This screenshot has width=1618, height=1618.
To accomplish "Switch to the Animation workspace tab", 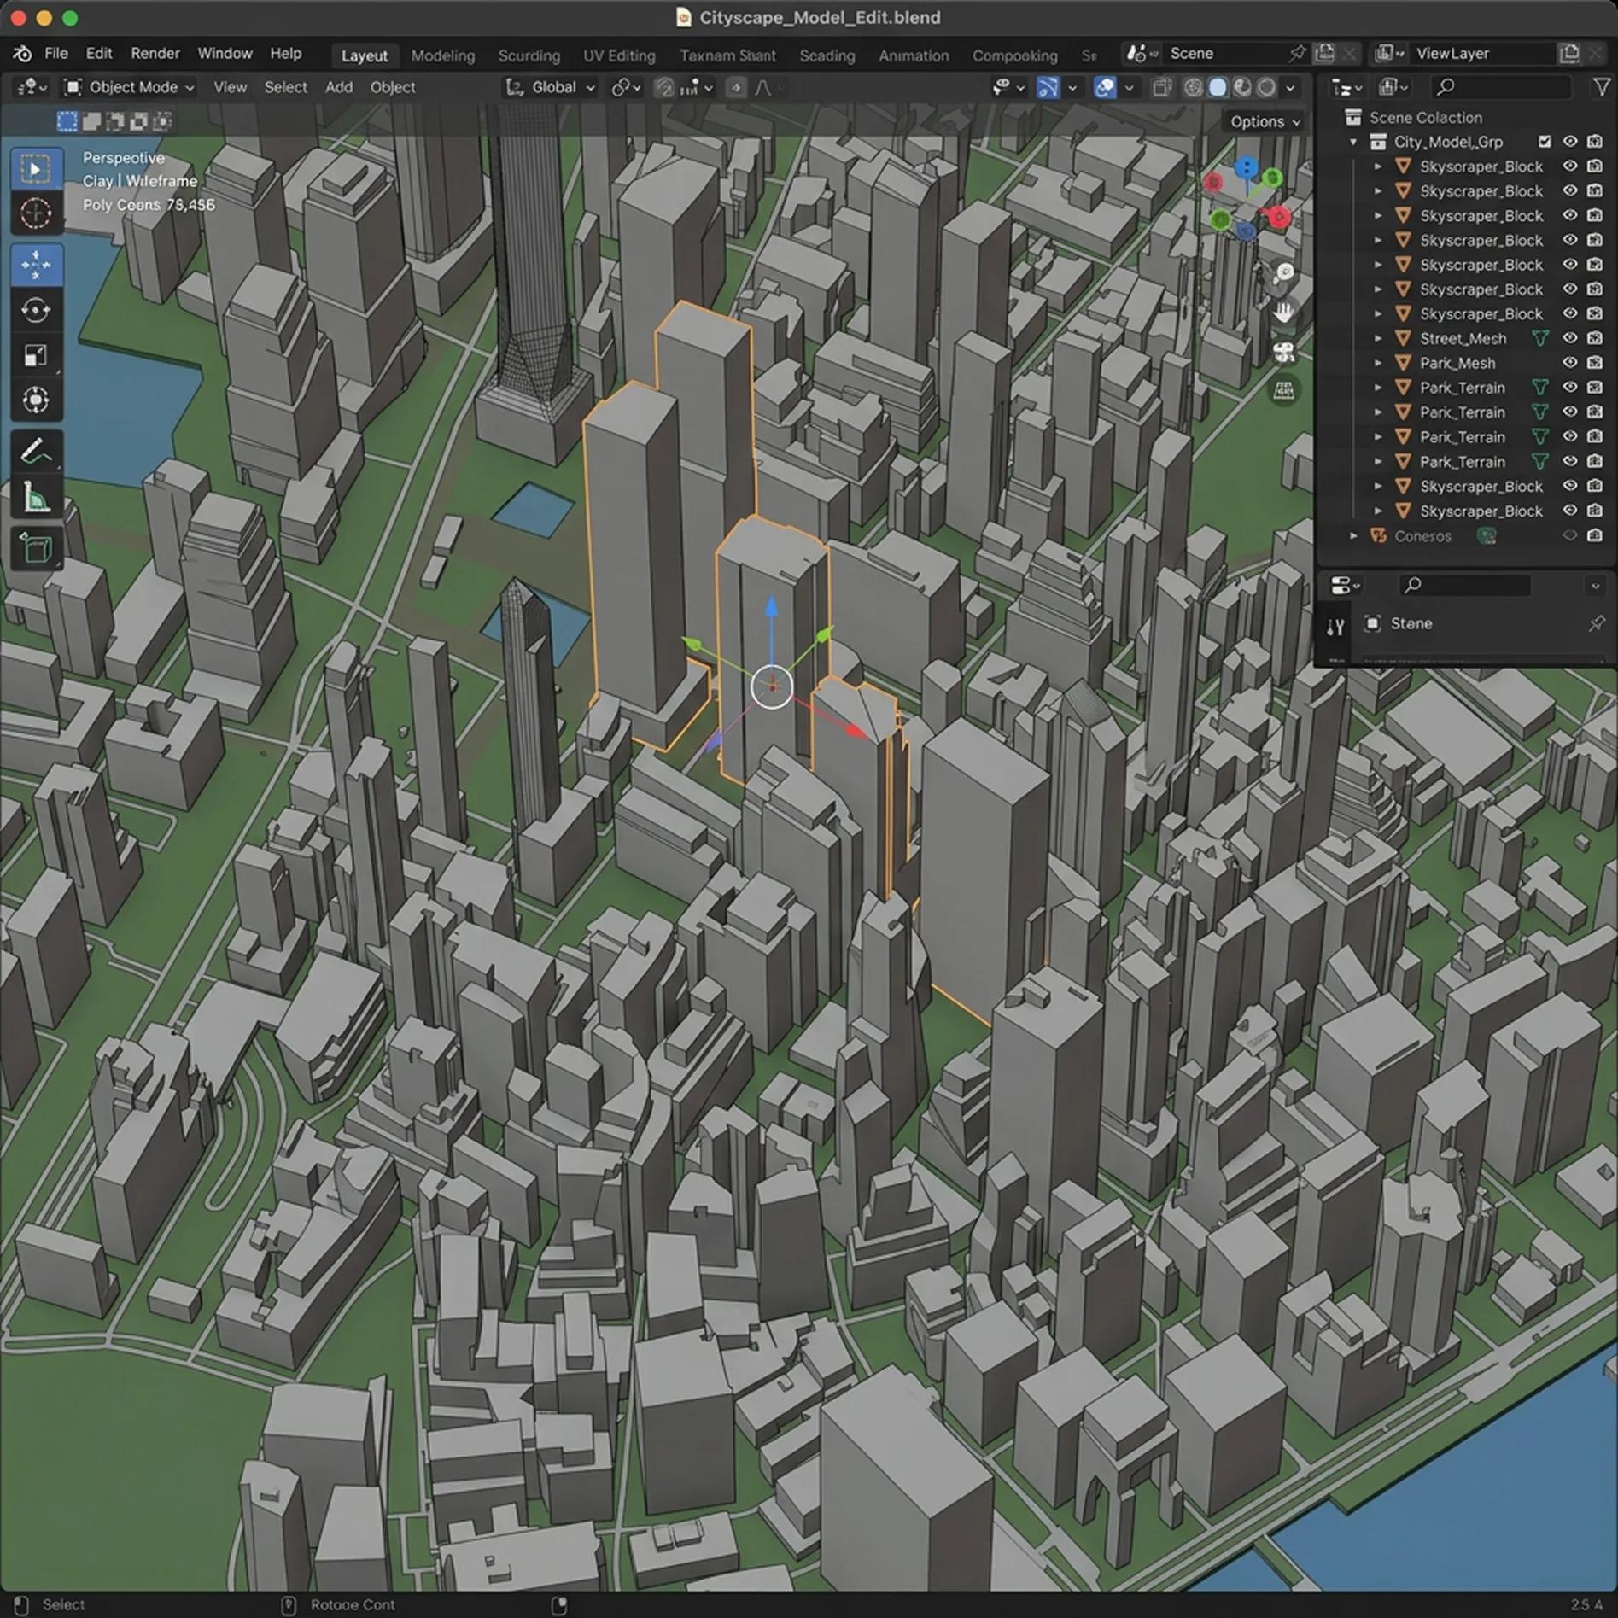I will click(x=914, y=55).
